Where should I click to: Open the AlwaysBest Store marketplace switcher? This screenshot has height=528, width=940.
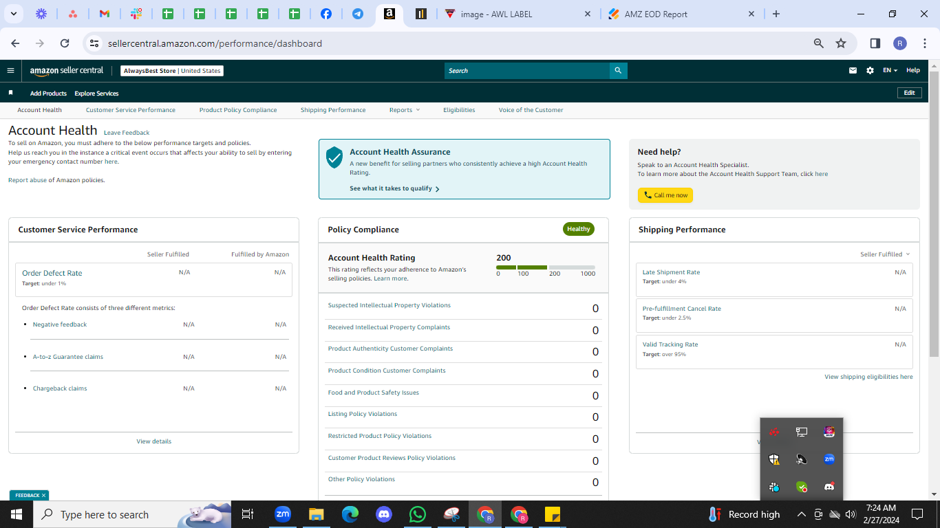pos(172,71)
